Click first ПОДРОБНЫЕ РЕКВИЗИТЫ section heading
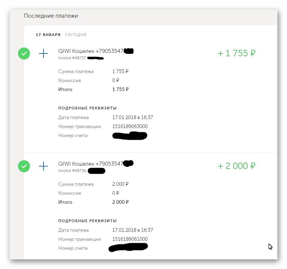The width and height of the screenshot is (287, 269). (x=88, y=108)
